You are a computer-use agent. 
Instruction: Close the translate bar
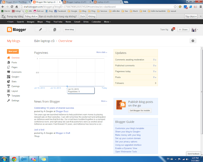pyautogui.click(x=201, y=16)
